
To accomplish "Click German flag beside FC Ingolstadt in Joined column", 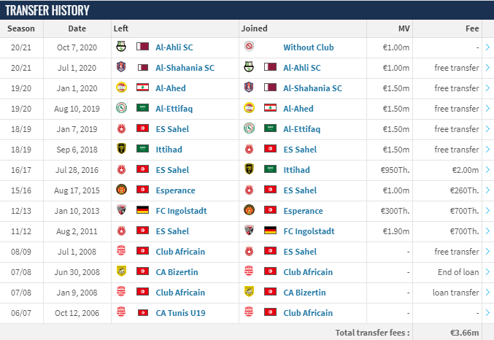I will click(x=270, y=231).
